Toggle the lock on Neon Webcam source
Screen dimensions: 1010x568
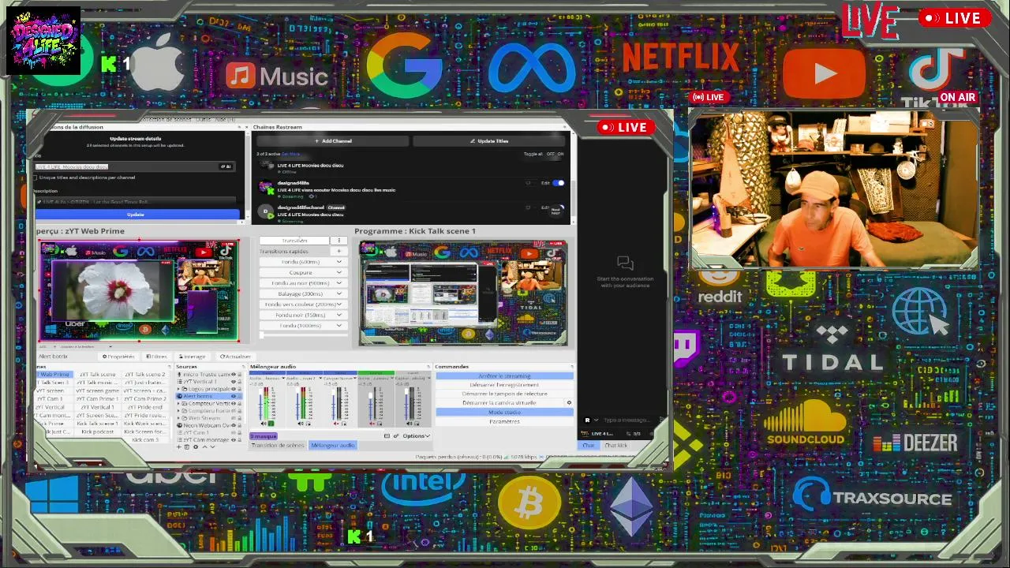(x=240, y=425)
